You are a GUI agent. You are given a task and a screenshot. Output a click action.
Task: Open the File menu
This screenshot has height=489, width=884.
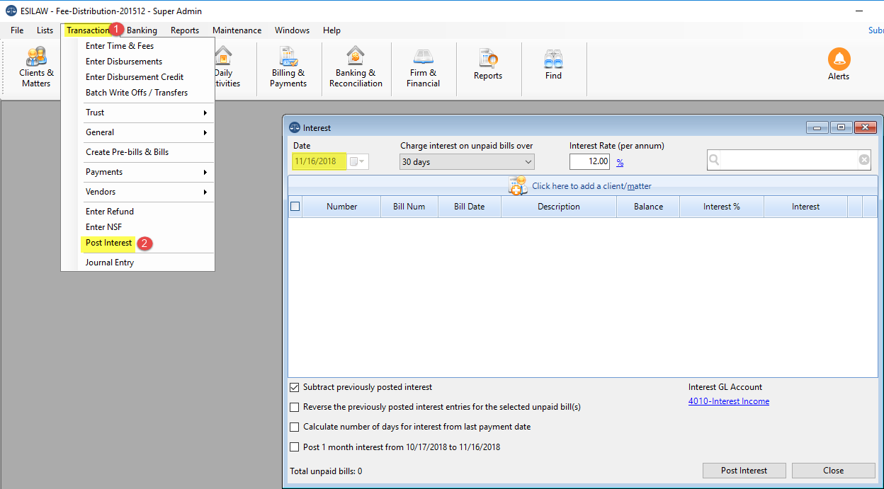coord(17,30)
